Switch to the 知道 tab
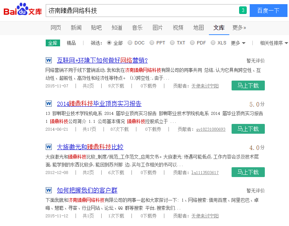The height and width of the screenshot is (226, 289). [x=117, y=28]
